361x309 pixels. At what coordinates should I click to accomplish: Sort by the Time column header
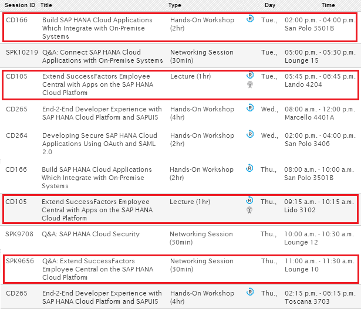point(328,5)
